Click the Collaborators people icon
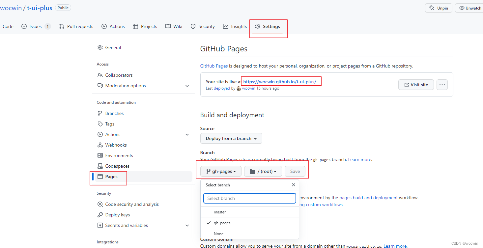483x248 pixels. [100, 75]
